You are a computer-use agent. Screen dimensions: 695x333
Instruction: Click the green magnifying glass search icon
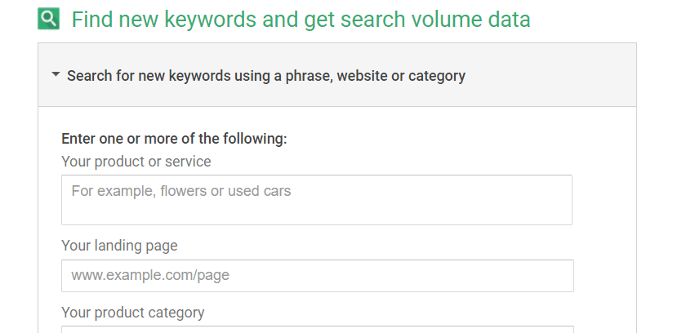[48, 19]
